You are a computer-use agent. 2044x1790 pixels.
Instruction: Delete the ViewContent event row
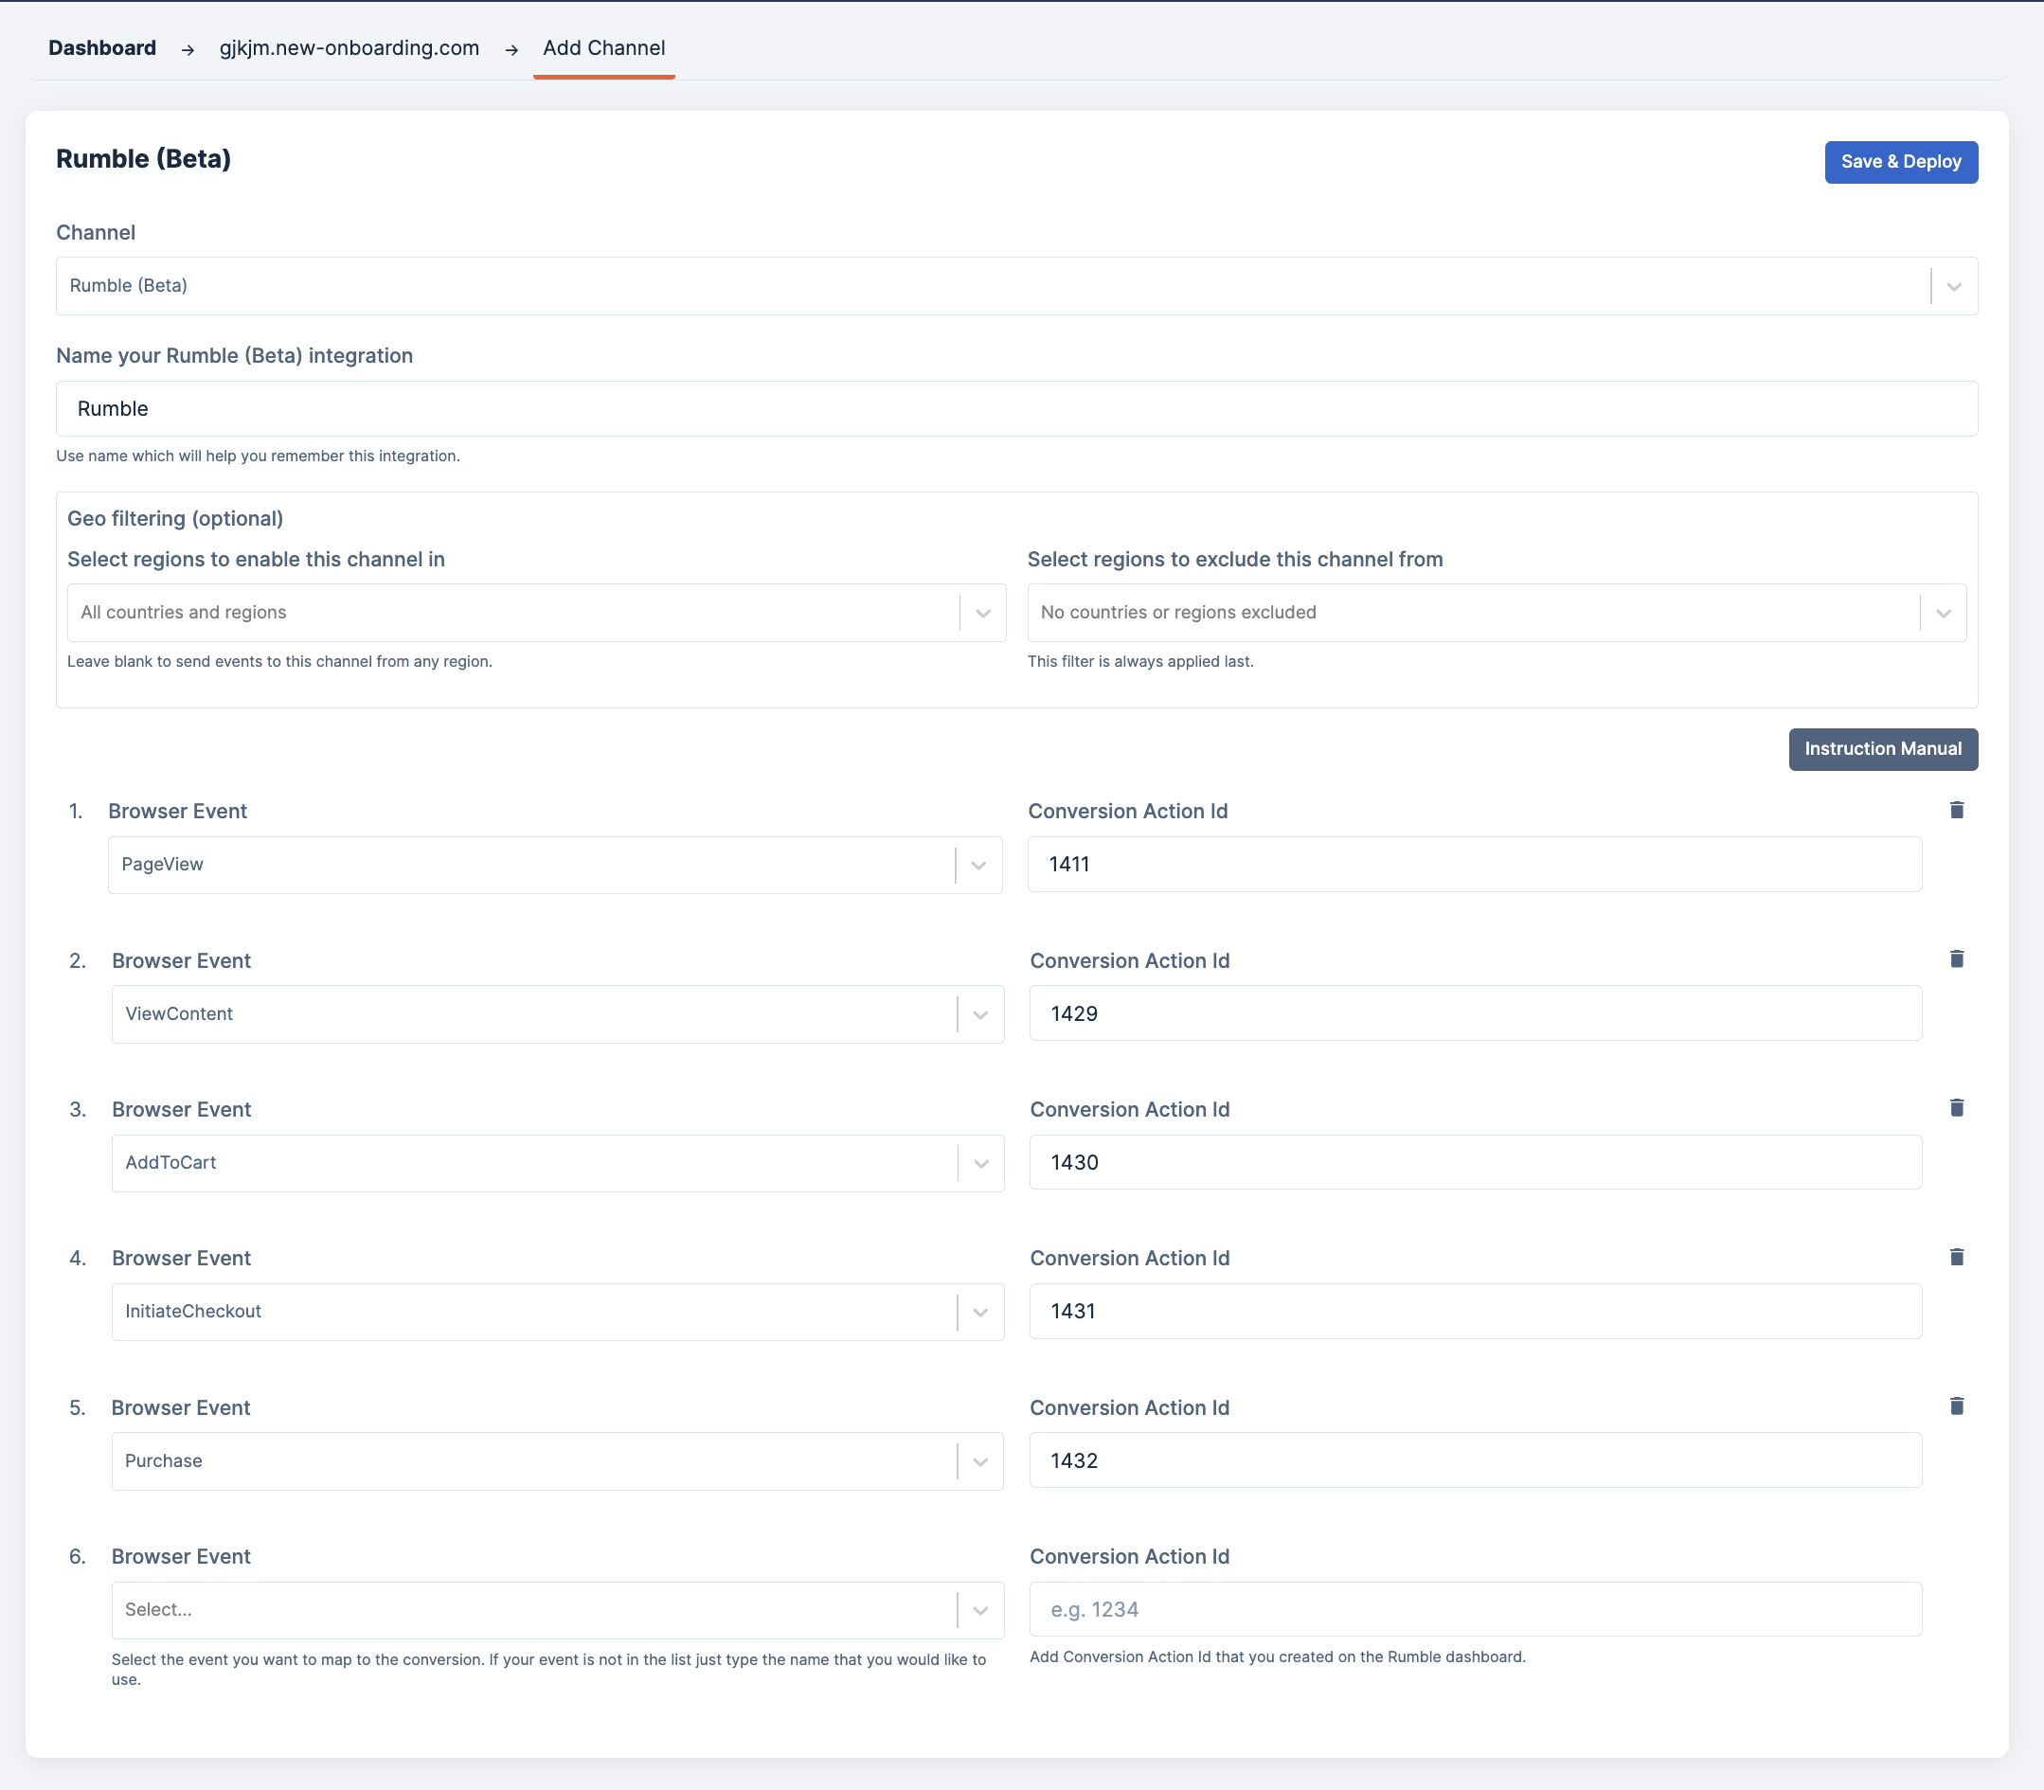coord(1956,958)
